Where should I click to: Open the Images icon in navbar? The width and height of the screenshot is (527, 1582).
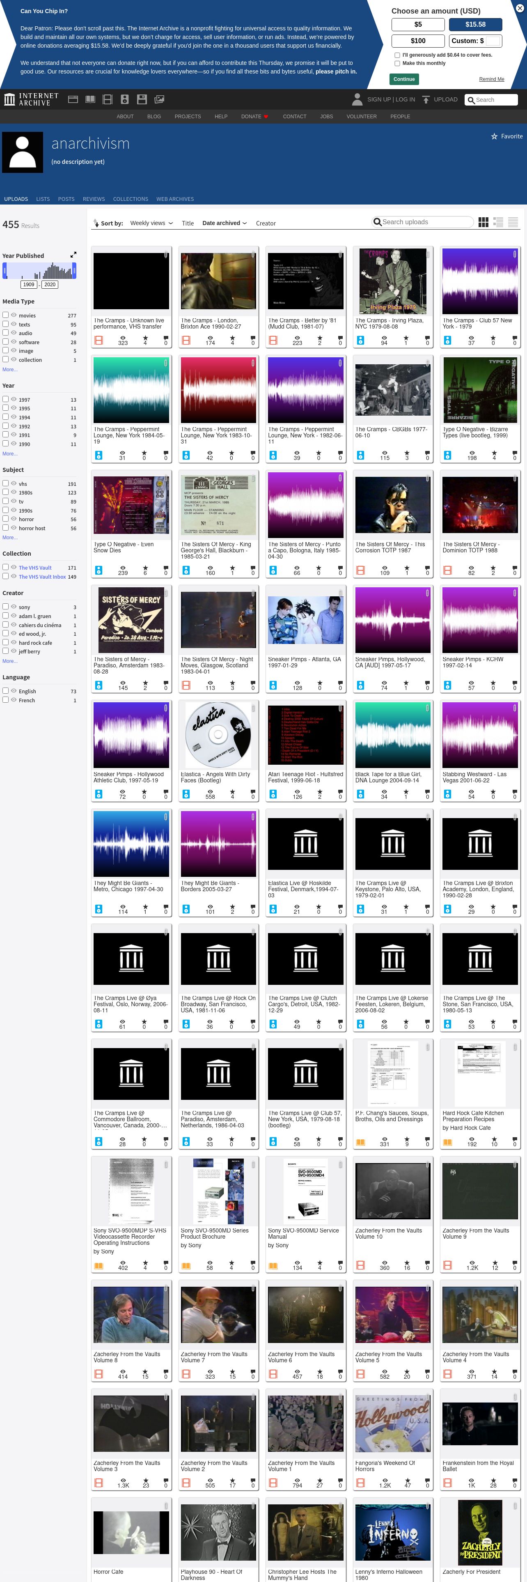tap(159, 99)
